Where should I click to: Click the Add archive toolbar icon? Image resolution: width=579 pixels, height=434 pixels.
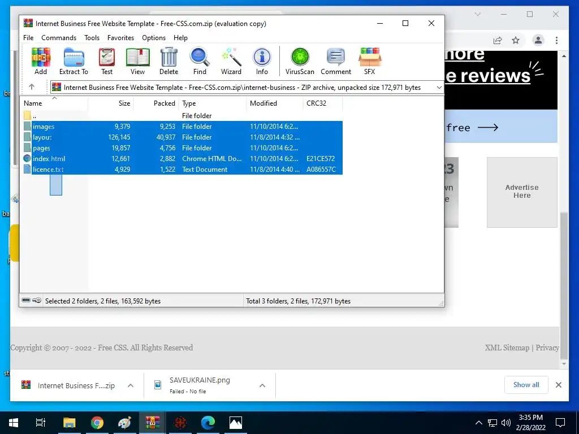click(x=41, y=61)
